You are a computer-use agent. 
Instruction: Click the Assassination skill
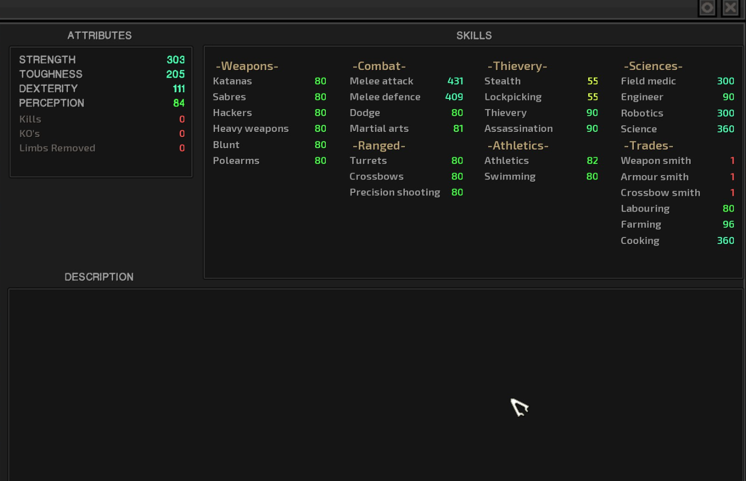pos(541,129)
